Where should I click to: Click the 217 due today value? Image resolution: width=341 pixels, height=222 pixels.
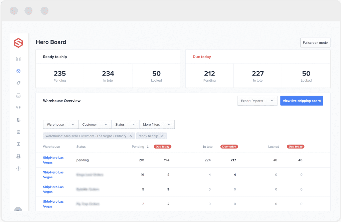click(233, 160)
